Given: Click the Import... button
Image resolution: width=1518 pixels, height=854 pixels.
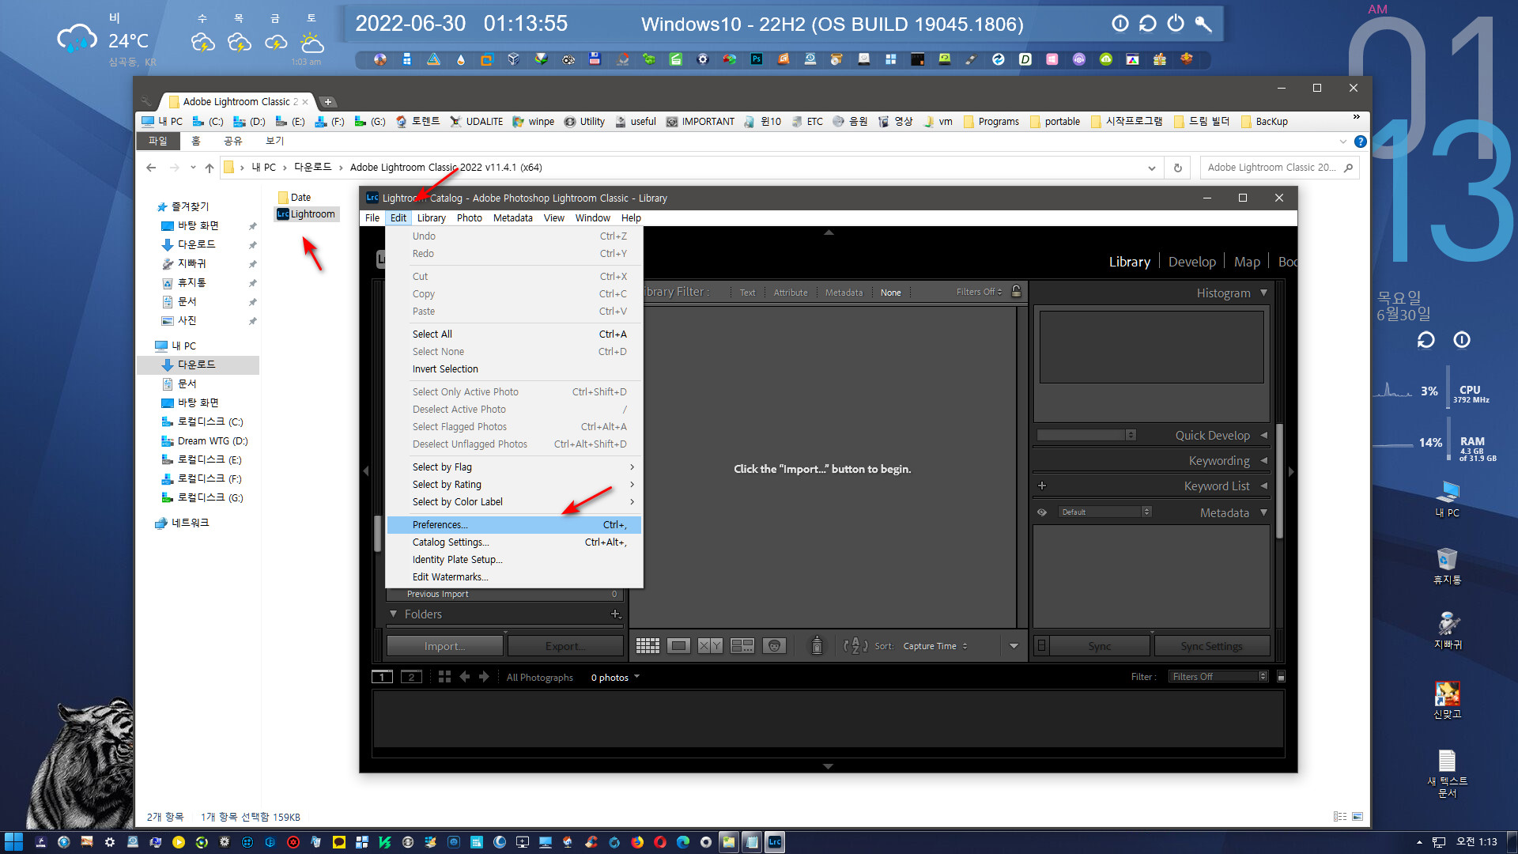Looking at the screenshot, I should pyautogui.click(x=444, y=646).
